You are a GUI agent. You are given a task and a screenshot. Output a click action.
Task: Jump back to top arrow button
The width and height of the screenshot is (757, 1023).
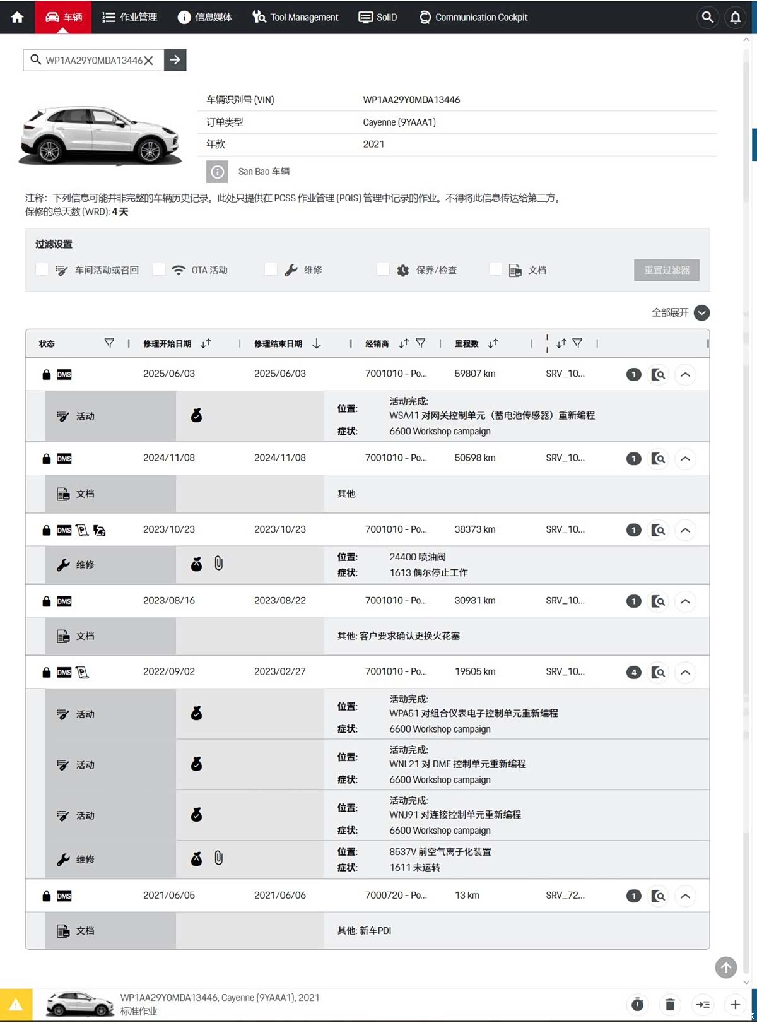(x=725, y=967)
